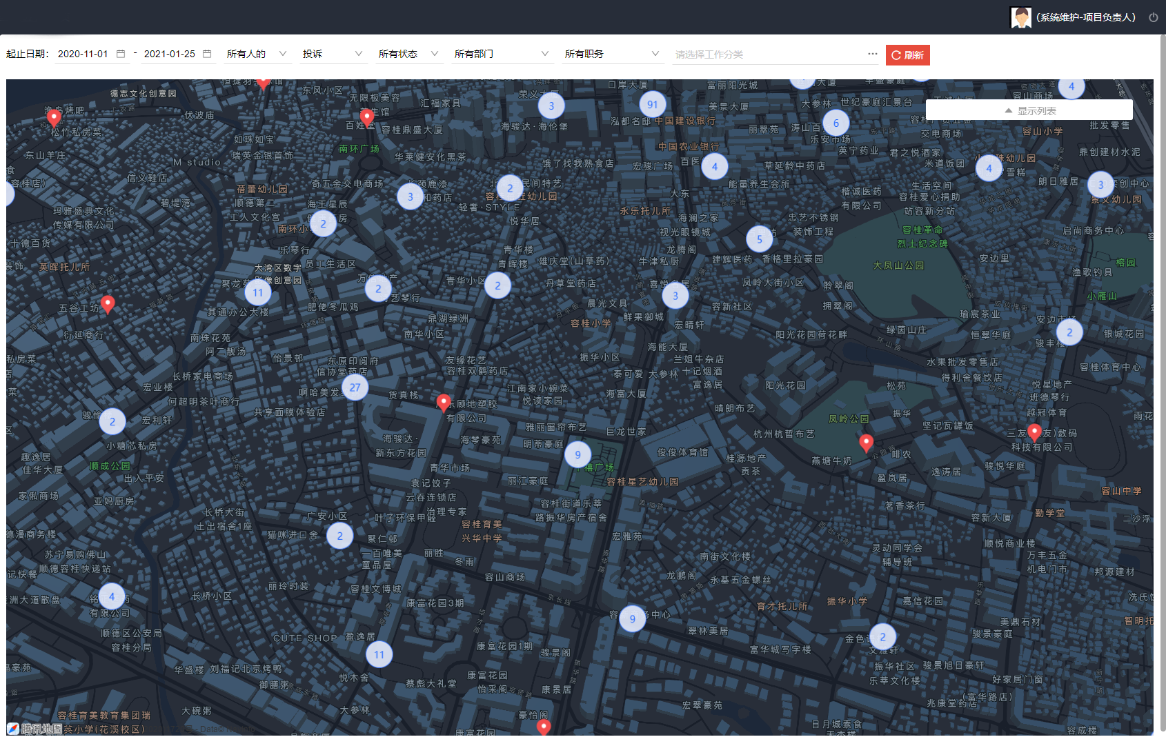Click cluster marker 2 near 猫咪进口舍
Screen dimensions: 1166x737
click(x=339, y=536)
